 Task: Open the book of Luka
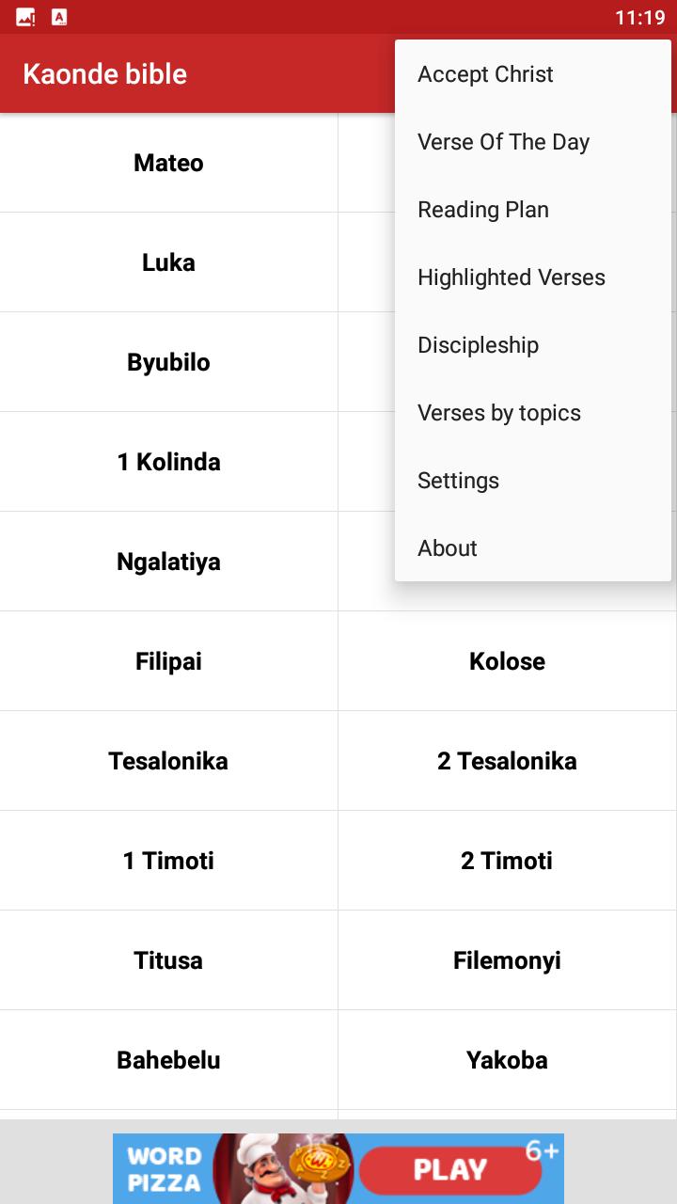168,262
